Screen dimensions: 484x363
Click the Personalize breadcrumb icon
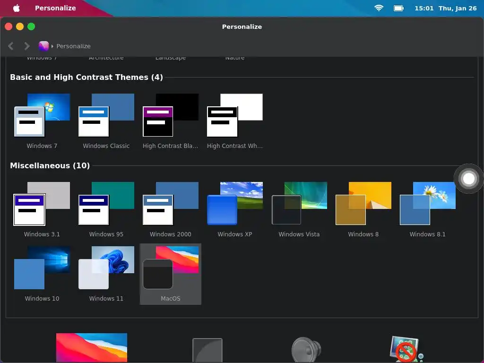click(x=43, y=46)
